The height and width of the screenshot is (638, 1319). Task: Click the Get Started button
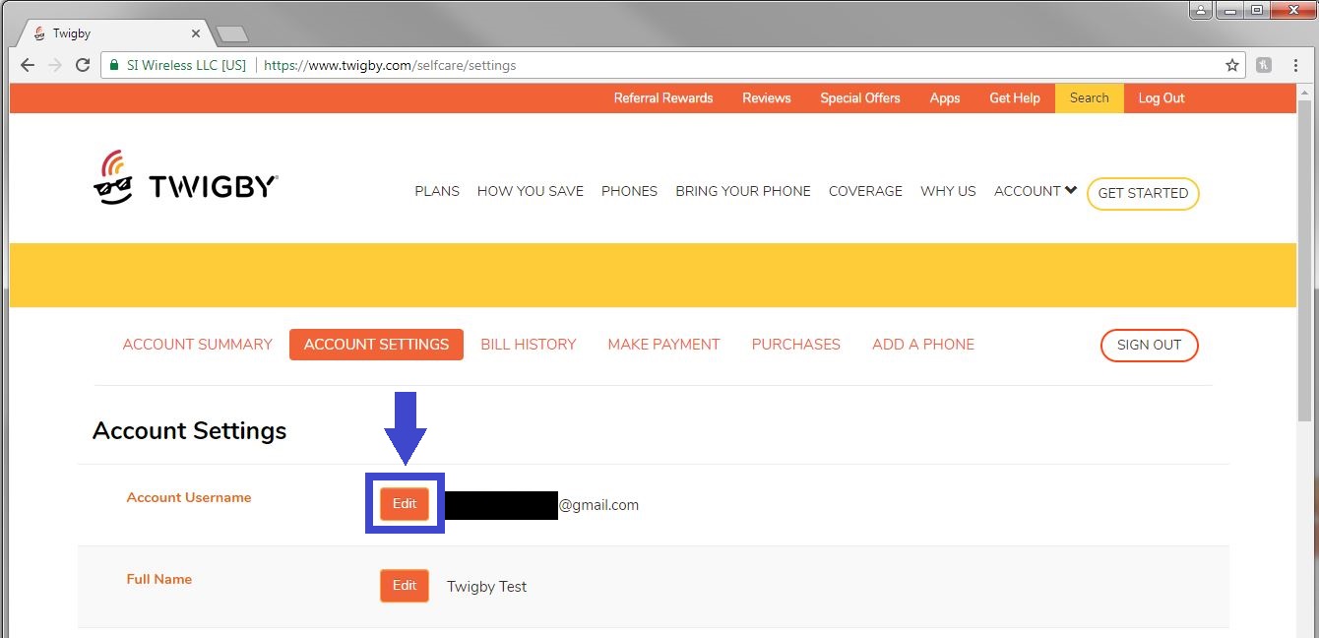[1142, 194]
